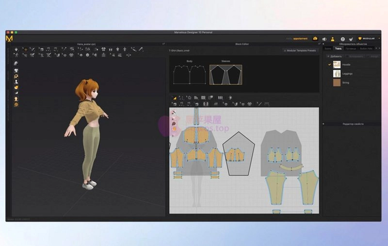
Task: Click the avatar head icon in the 3D view sidebar
Action: (x=16, y=99)
